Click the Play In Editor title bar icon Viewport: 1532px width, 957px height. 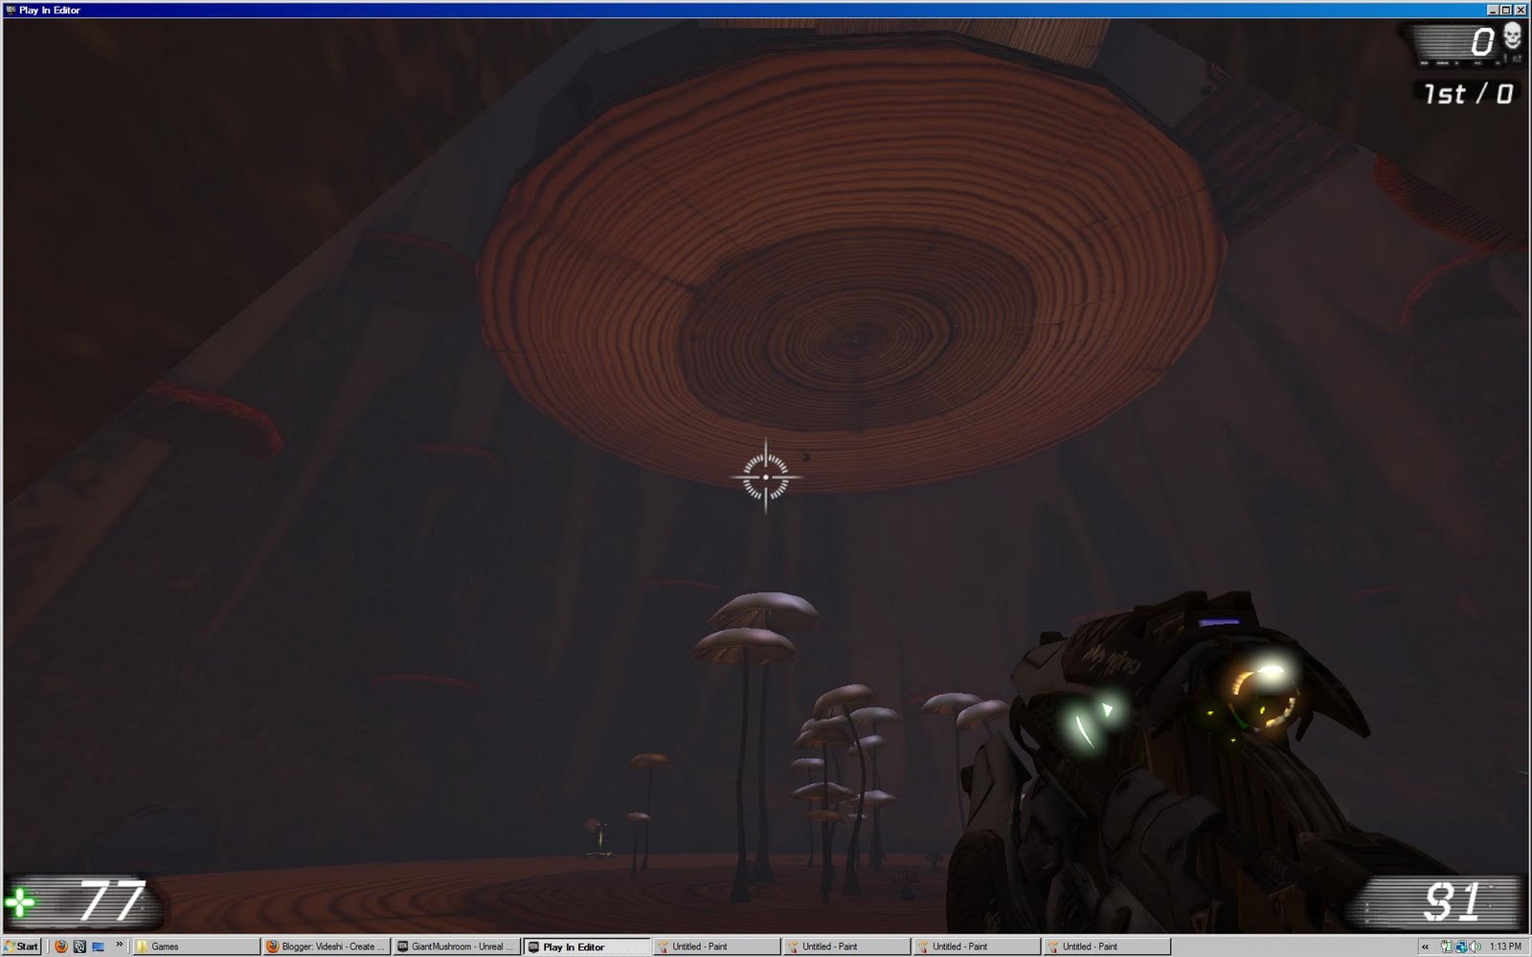click(11, 10)
